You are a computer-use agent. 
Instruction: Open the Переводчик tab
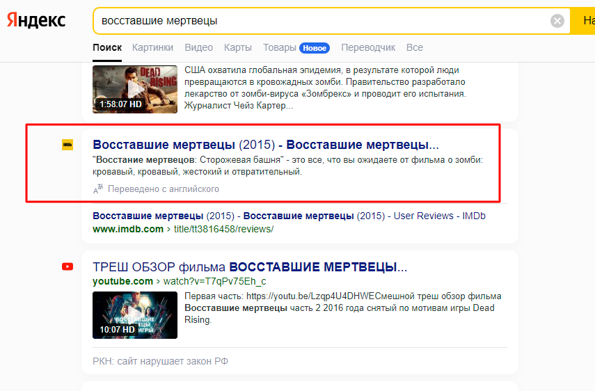pyautogui.click(x=368, y=48)
